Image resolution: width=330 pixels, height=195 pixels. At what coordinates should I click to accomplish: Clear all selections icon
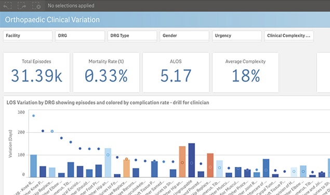pyautogui.click(x=36, y=6)
